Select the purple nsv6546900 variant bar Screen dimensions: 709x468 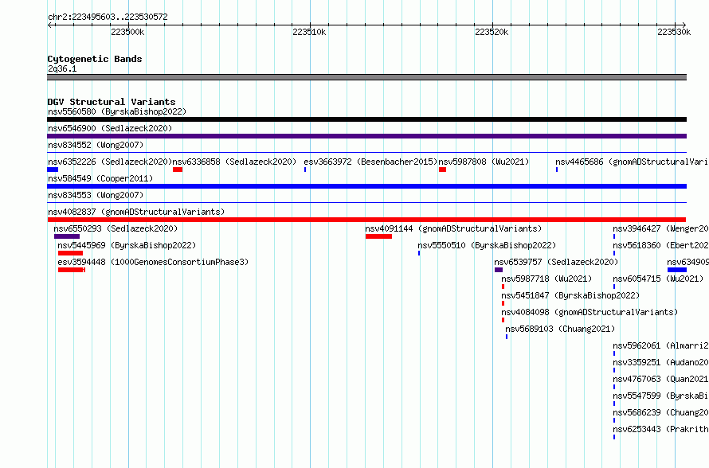coord(366,136)
